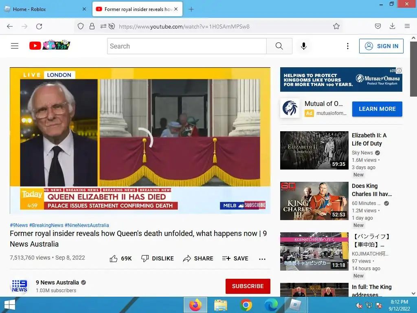
Task: Click the ad info icon on banner
Action: [x=399, y=71]
